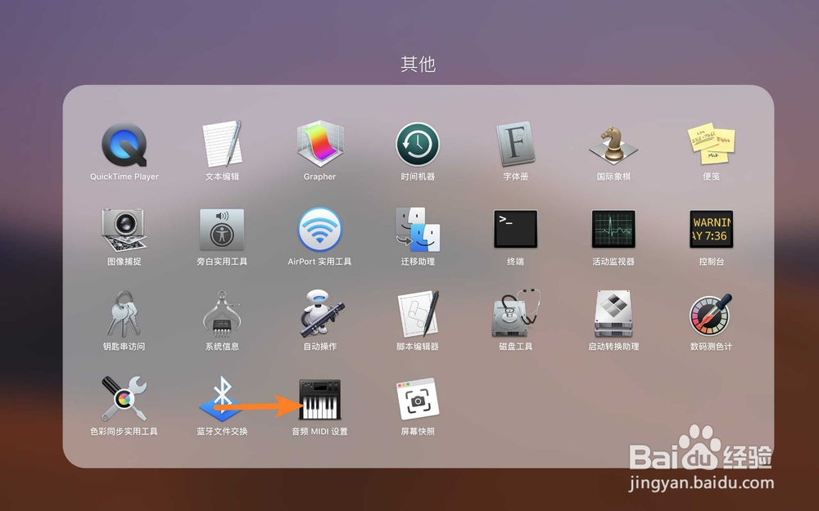The width and height of the screenshot is (819, 511).
Task: Open 磁盘工具 Disk Utility
Action: 516,313
